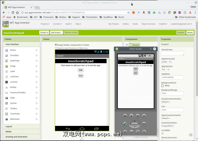The width and height of the screenshot is (198, 141).
Task: Open the Connect menu
Action: tap(57, 24)
